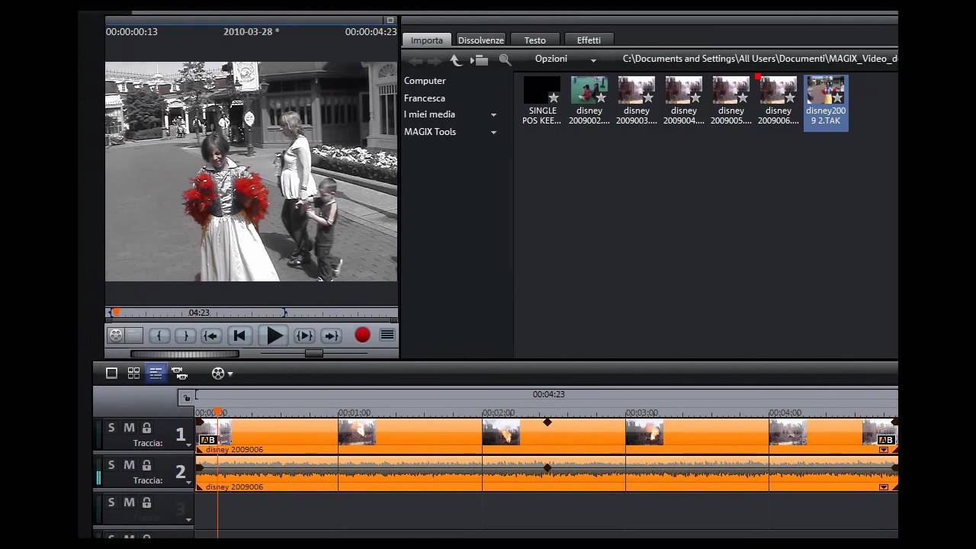The height and width of the screenshot is (549, 976).
Task: Expand the MAGIX Tools dropdown arrow
Action: (493, 133)
